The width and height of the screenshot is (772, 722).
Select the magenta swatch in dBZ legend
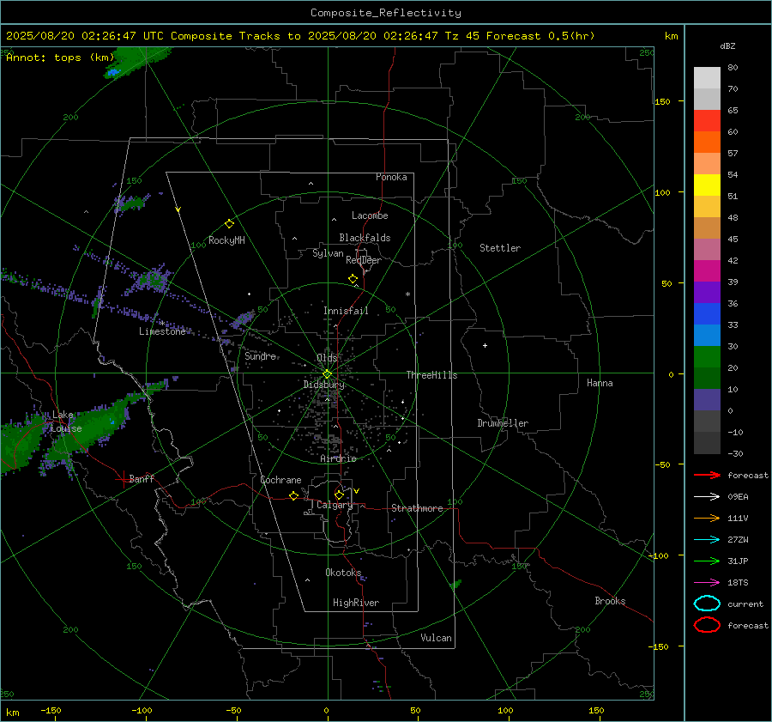tap(707, 271)
